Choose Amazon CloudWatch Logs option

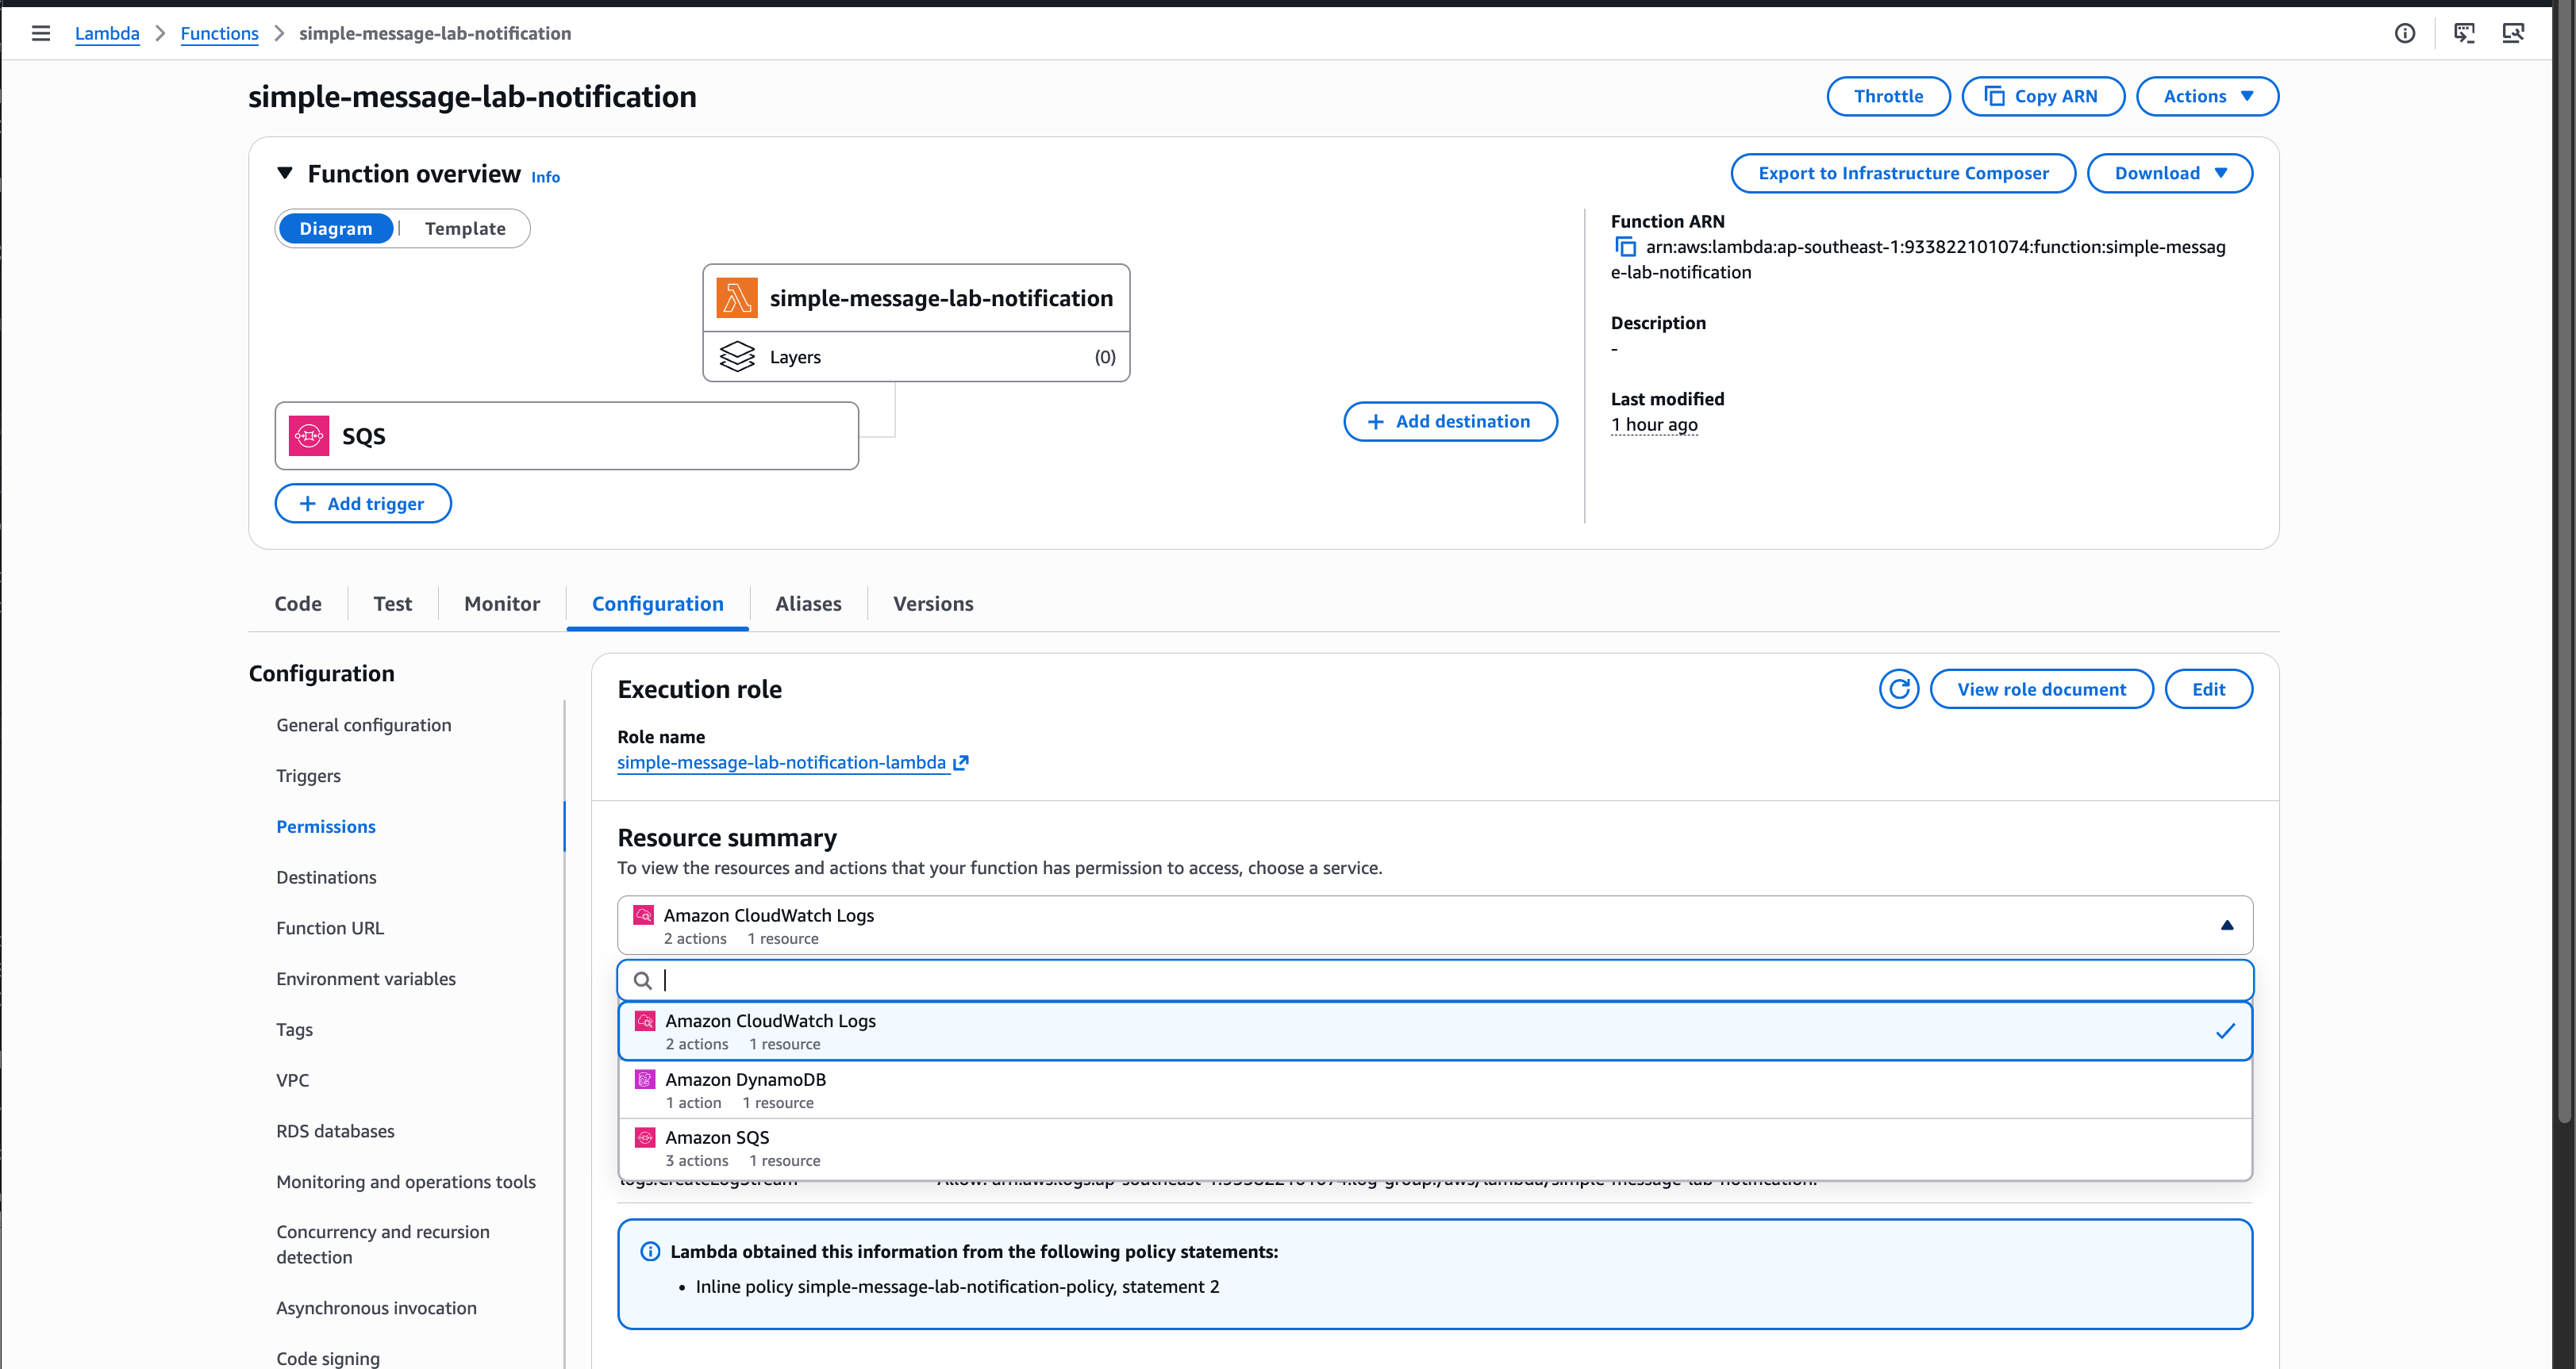[x=1435, y=1031]
